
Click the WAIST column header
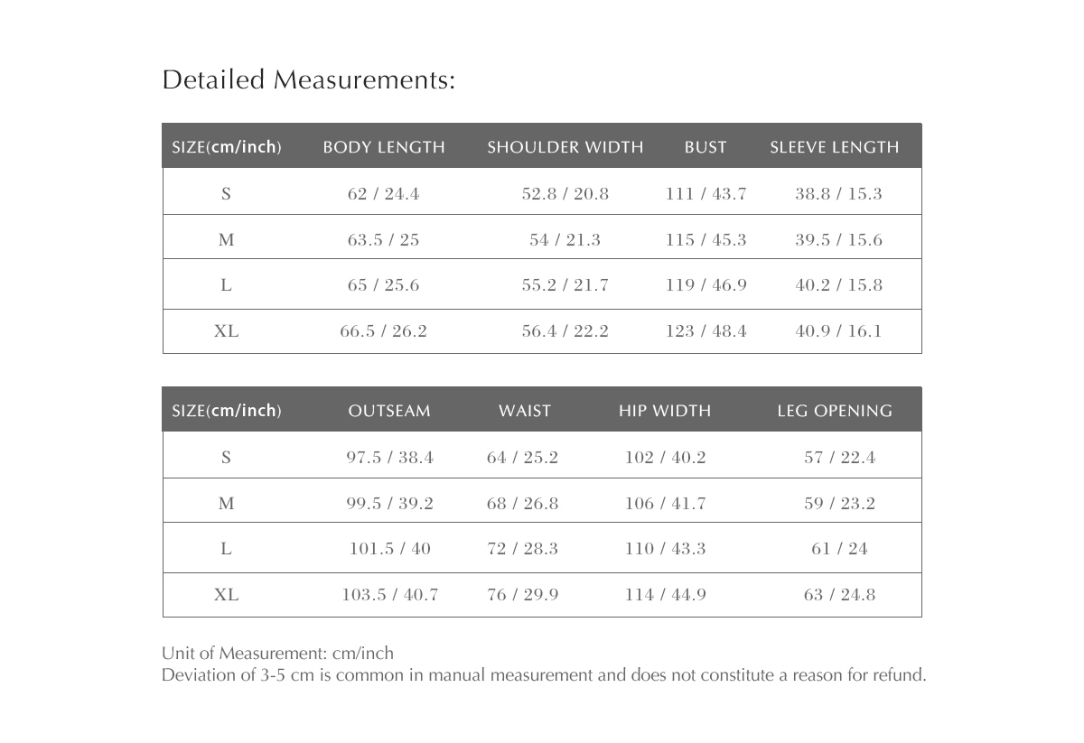coord(525,411)
